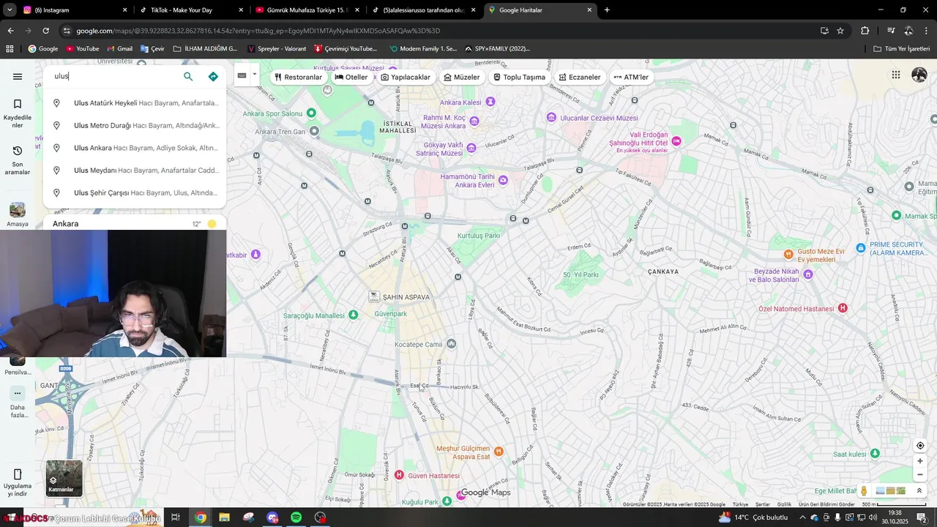Open the Google account avatar on Maps
This screenshot has height=527, width=937.
click(x=919, y=75)
